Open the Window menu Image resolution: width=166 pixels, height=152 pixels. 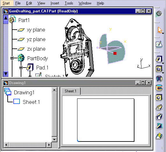[85, 3]
